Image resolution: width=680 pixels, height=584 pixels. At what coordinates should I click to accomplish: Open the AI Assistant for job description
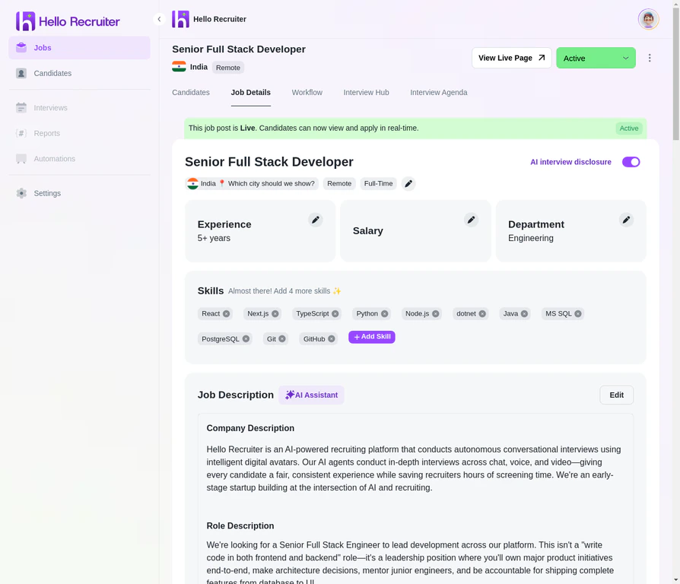pos(311,395)
